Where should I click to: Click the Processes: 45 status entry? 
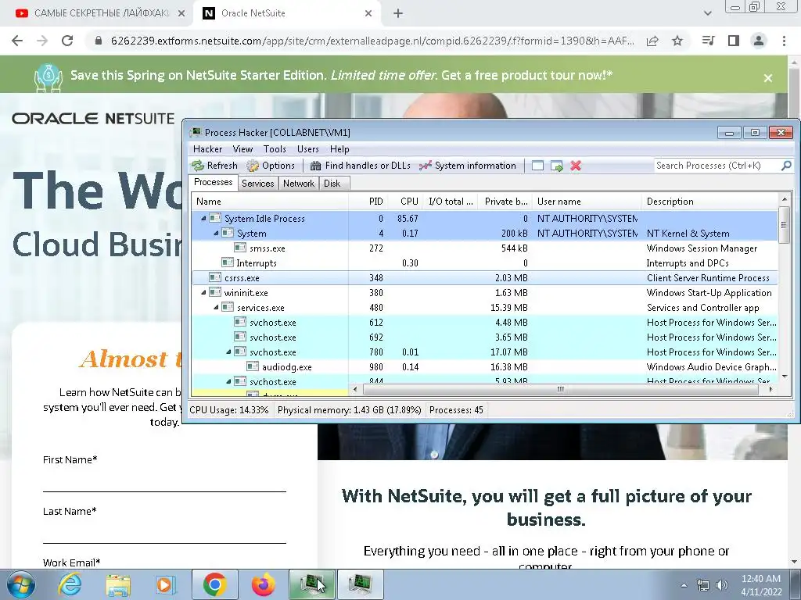point(456,410)
